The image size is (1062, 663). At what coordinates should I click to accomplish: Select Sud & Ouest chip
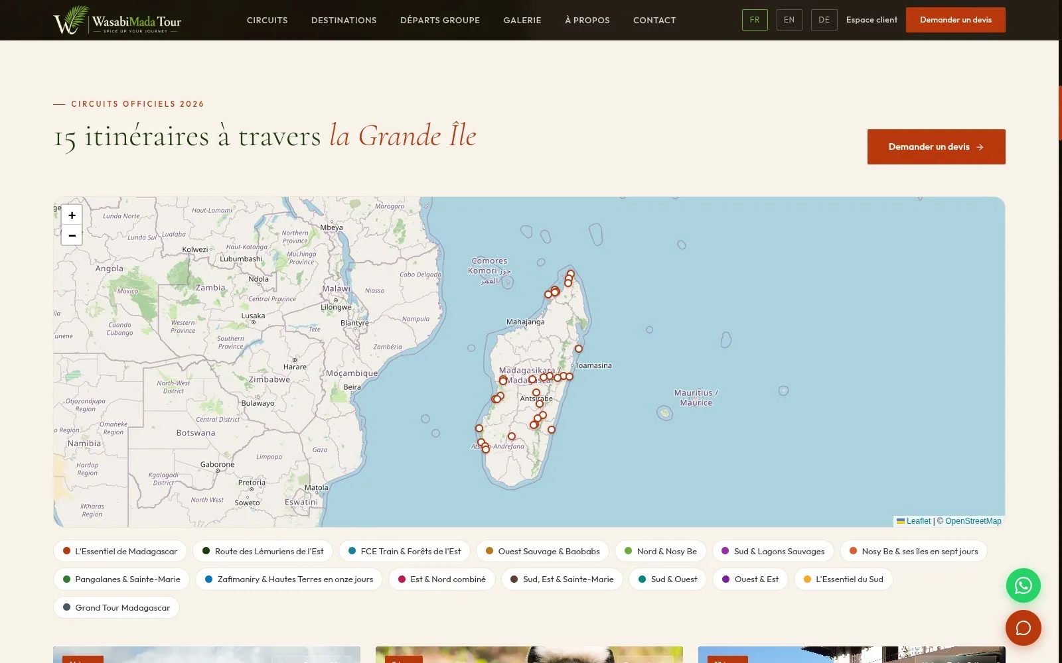(668, 579)
